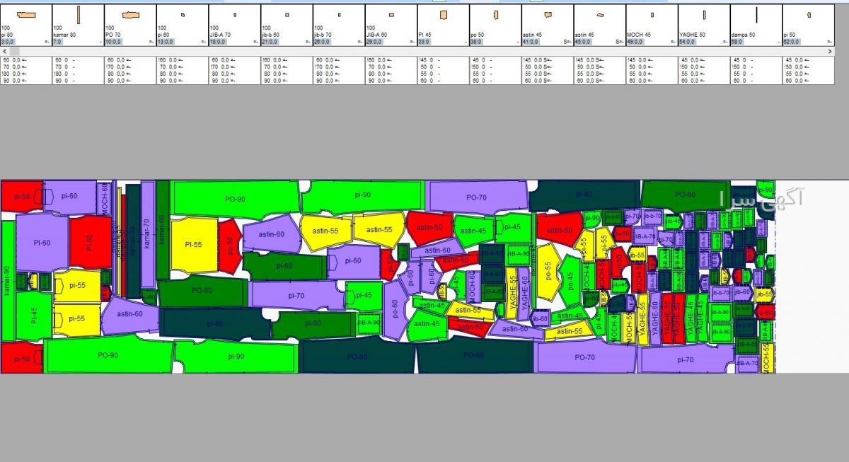849x462 pixels.
Task: Select the dampa 50 piece icon
Action: 756,15
